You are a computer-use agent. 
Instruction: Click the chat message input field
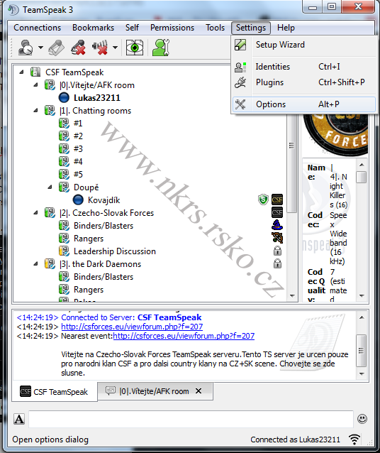coord(191,419)
